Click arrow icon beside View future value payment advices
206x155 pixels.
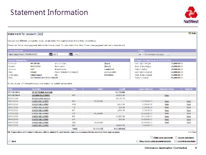click(x=137, y=141)
